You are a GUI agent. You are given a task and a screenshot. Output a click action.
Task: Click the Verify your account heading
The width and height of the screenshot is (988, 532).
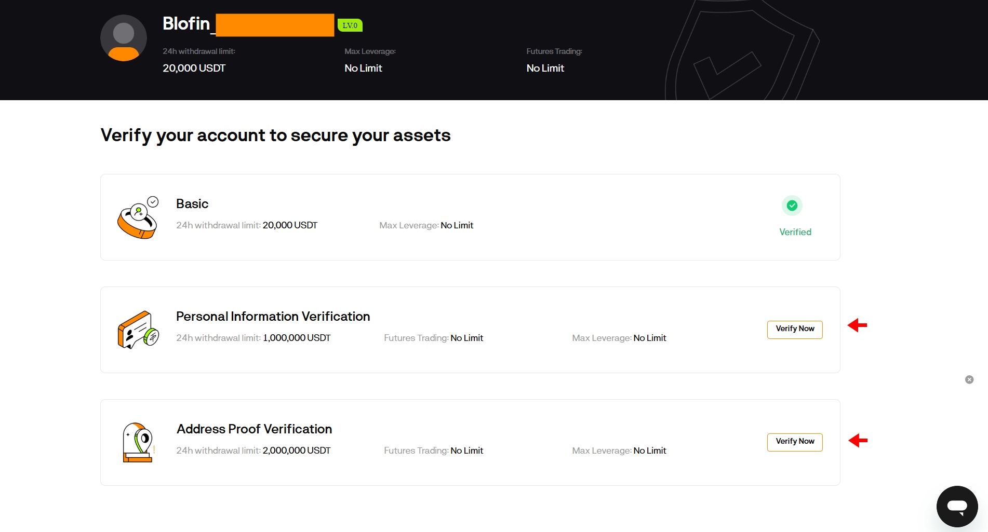275,135
